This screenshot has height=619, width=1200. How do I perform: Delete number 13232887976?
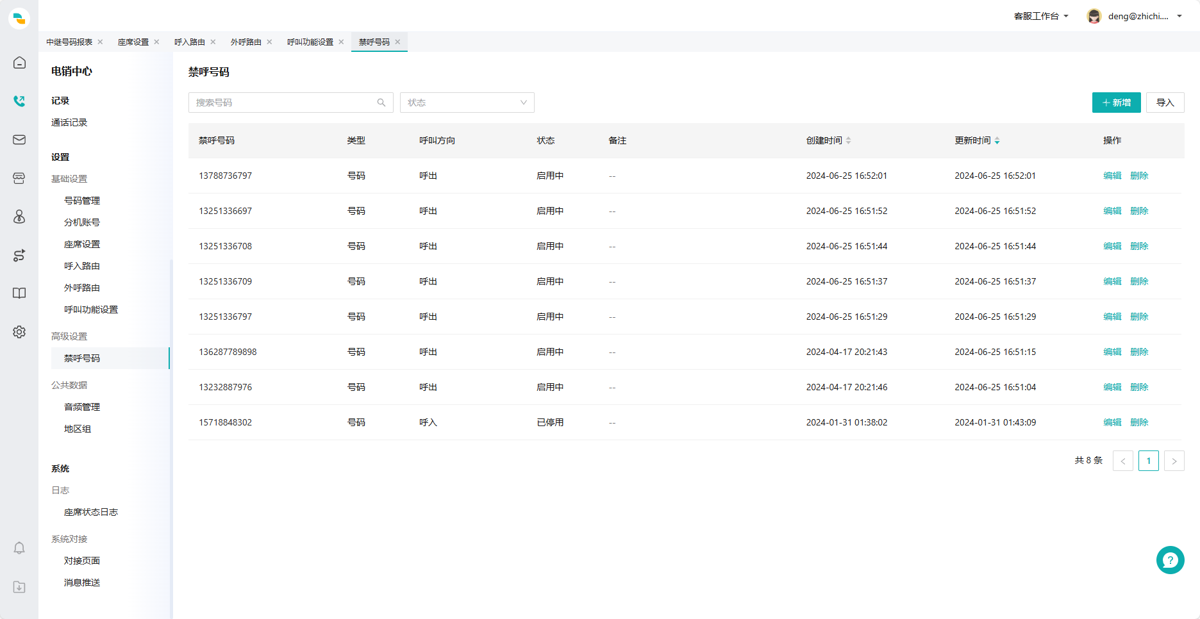(1139, 387)
